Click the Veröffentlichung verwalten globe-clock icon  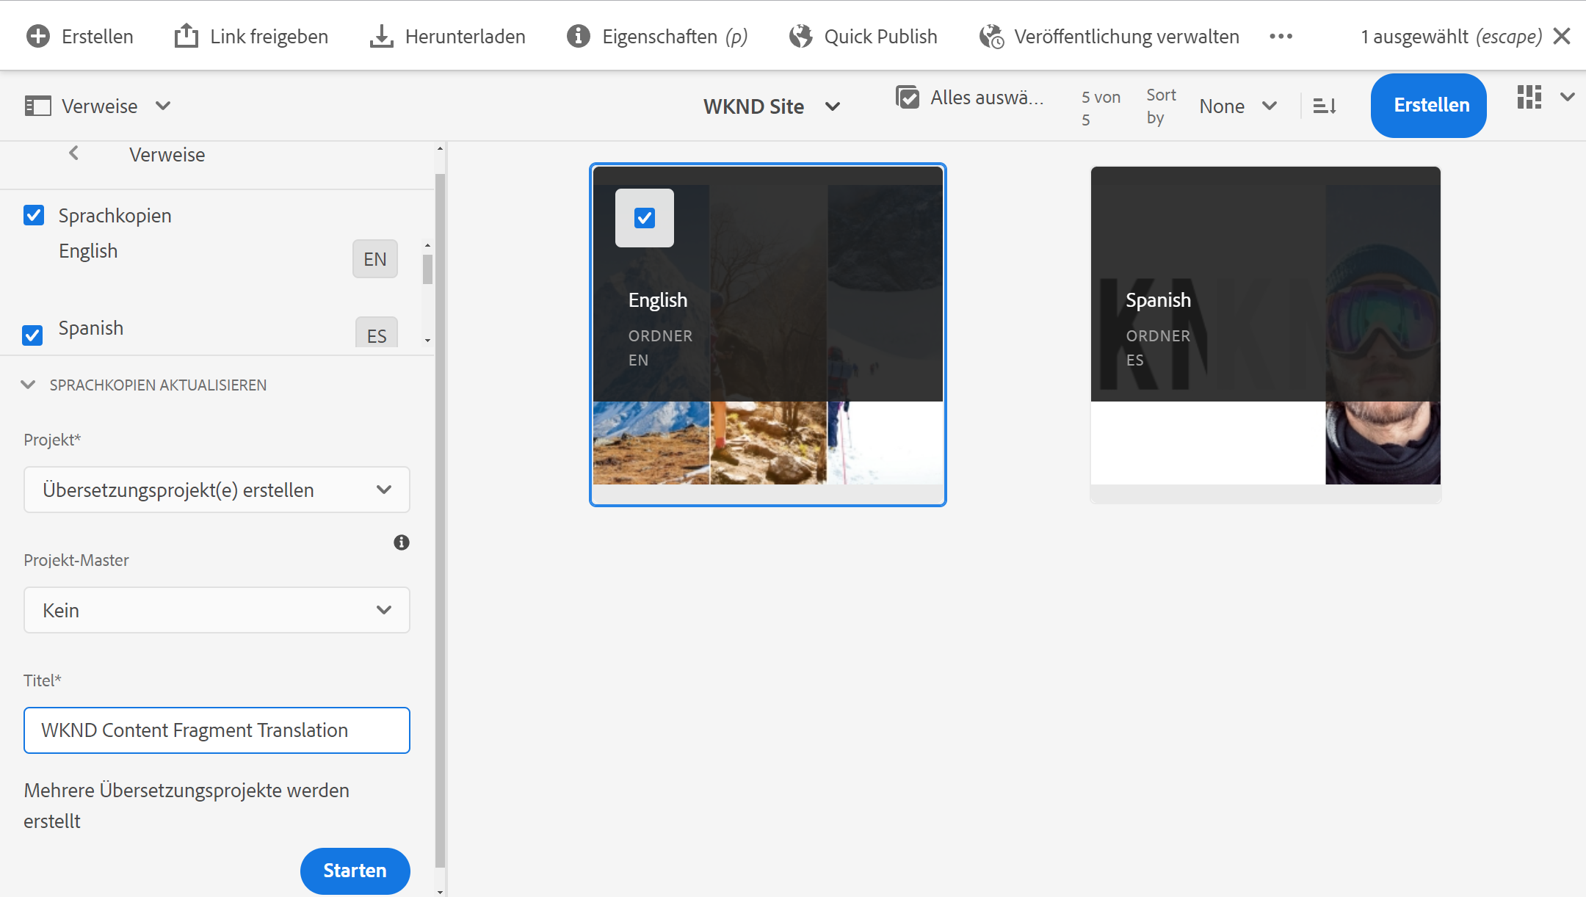click(991, 36)
